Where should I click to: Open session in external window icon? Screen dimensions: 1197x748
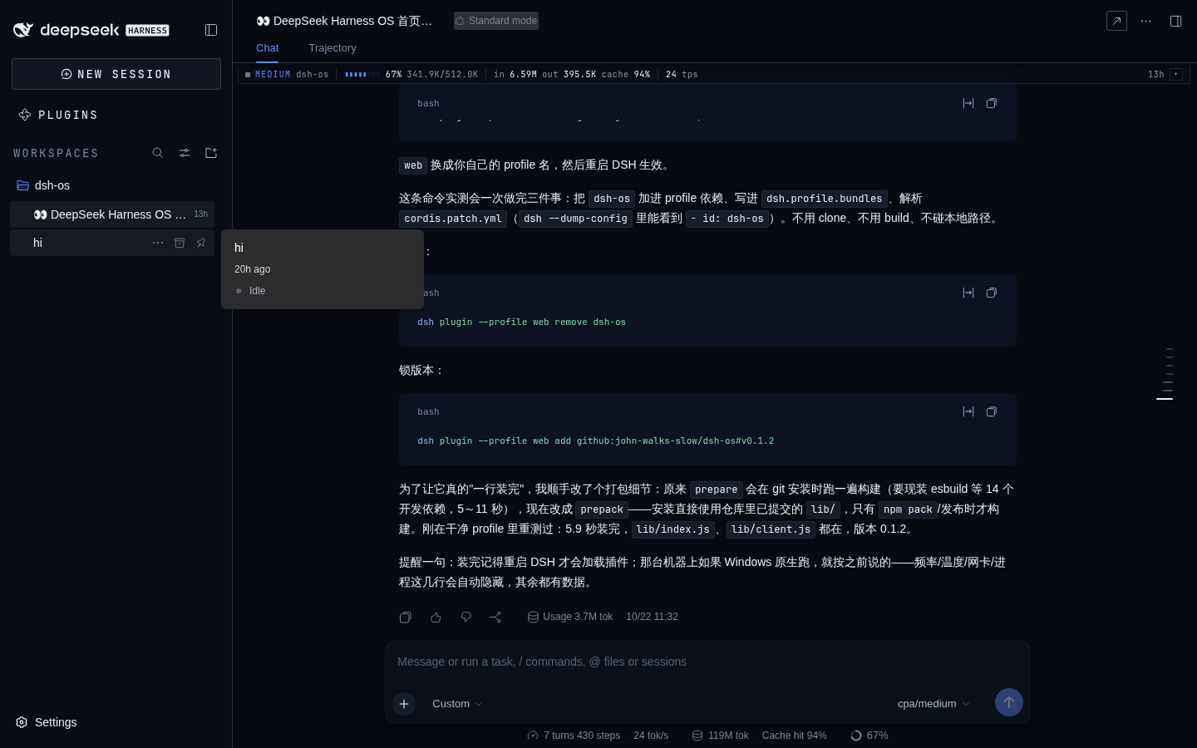[x=1116, y=21]
